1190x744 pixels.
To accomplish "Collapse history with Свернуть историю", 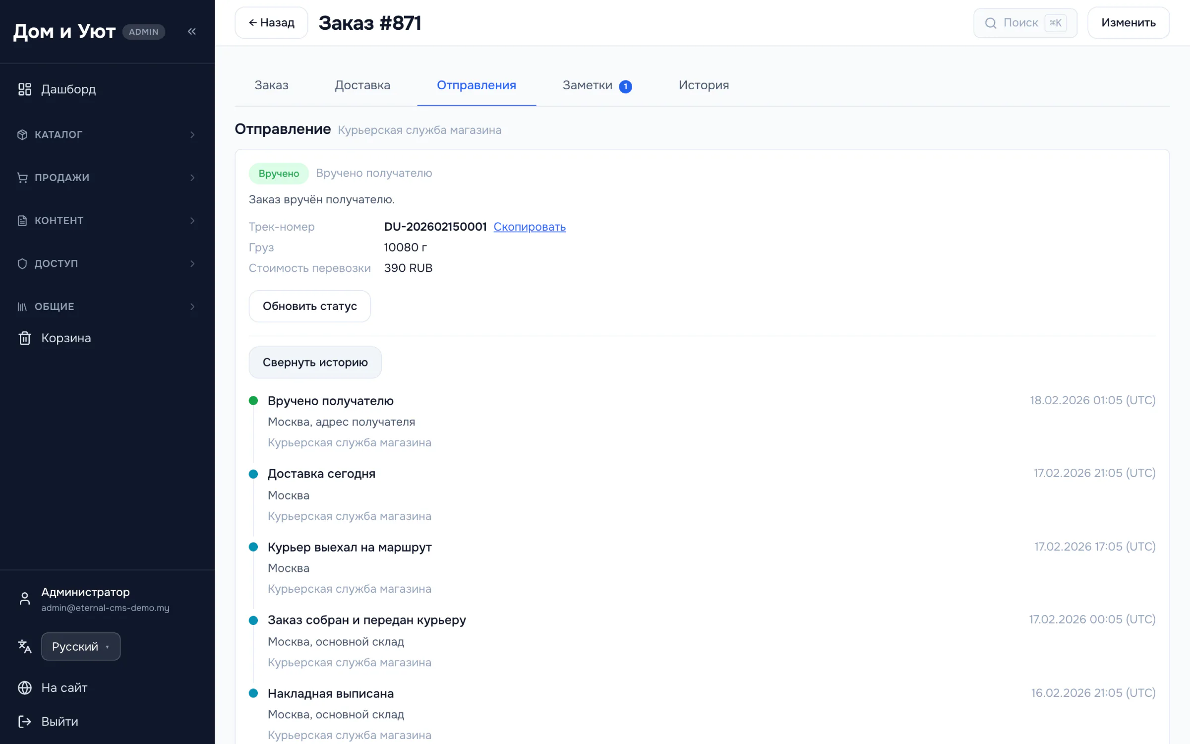I will point(315,363).
